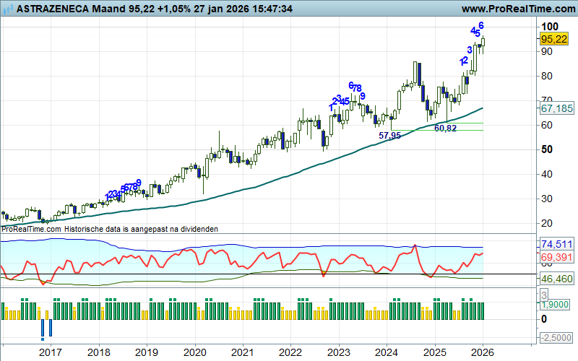Select the yellow 95,22 current price label
The width and height of the screenshot is (578, 361).
pos(552,40)
